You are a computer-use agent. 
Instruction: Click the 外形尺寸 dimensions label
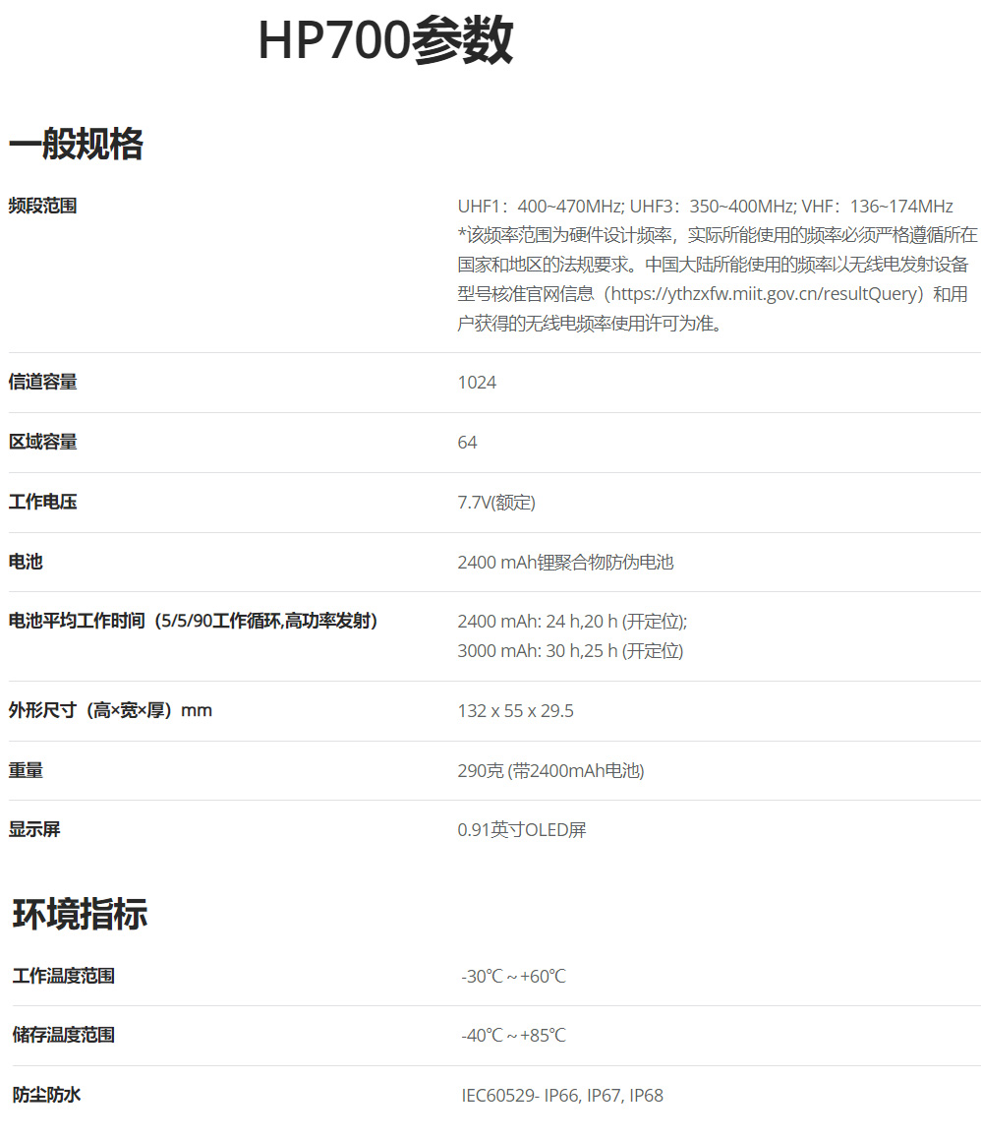(110, 710)
